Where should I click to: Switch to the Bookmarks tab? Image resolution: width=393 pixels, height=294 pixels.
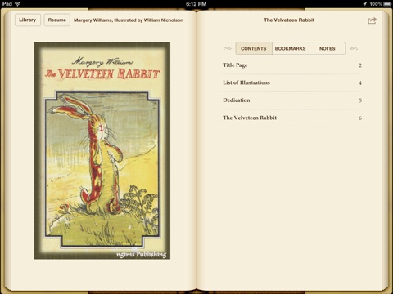291,48
